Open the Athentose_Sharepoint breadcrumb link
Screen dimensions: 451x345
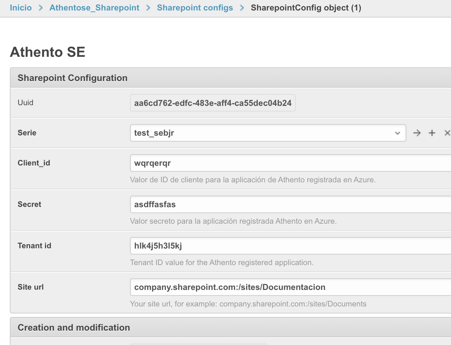(94, 7)
